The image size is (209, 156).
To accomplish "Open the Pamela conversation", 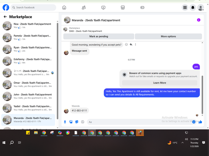I will (28, 37).
